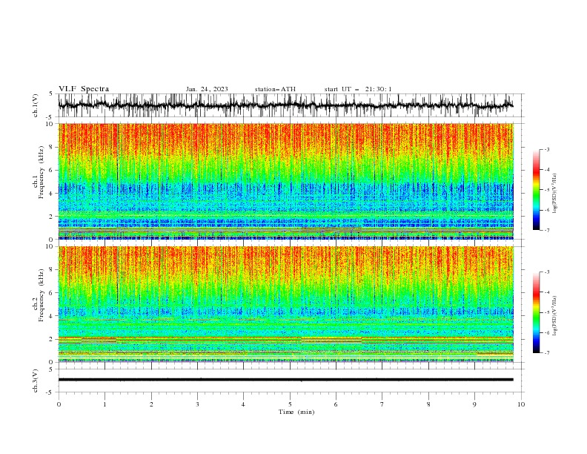
Task: Click the ch.3 flat voltage trace
Action: tap(285, 380)
